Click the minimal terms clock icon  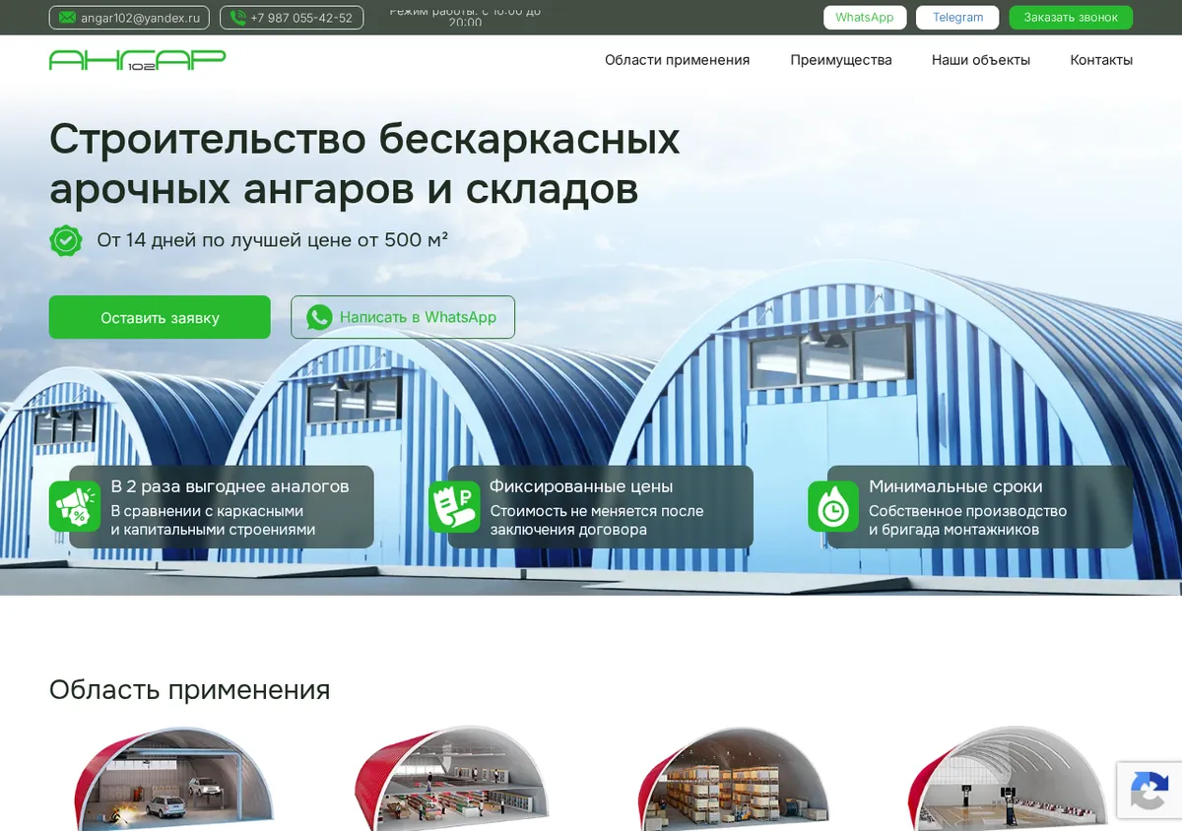click(833, 506)
